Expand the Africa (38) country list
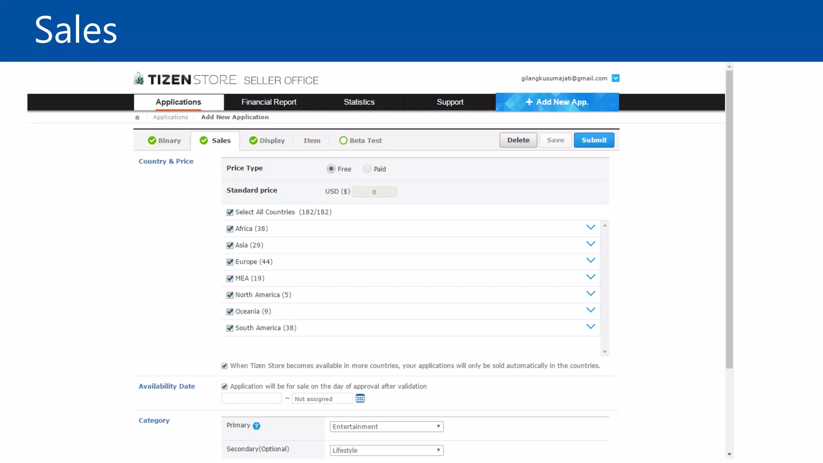This screenshot has height=463, width=823. (590, 227)
